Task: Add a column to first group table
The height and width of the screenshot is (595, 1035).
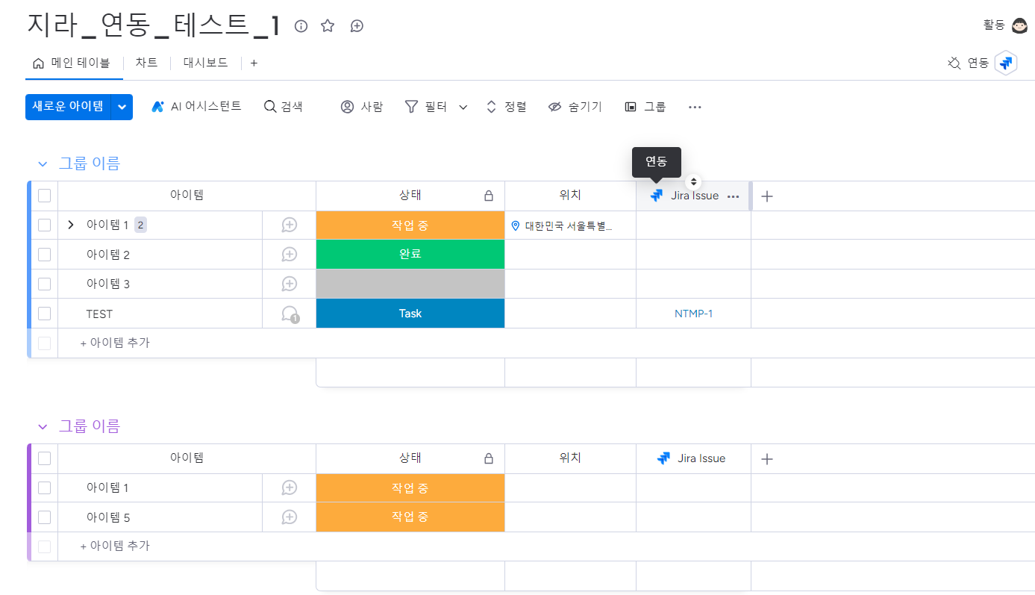Action: tap(766, 196)
